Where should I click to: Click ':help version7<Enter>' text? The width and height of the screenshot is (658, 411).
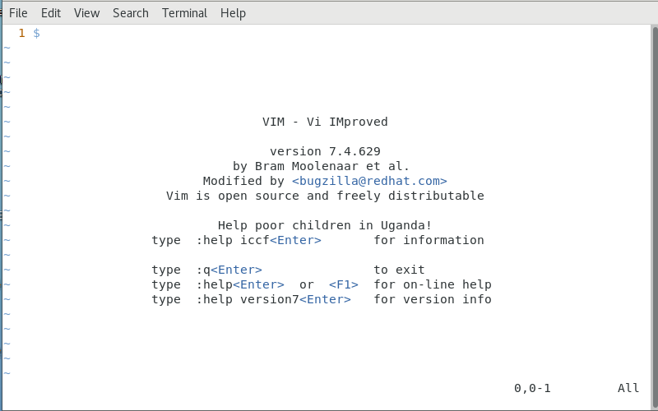273,299
